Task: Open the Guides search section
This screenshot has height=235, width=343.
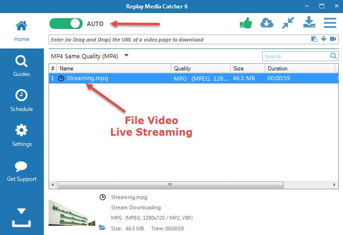Action: (x=21, y=66)
